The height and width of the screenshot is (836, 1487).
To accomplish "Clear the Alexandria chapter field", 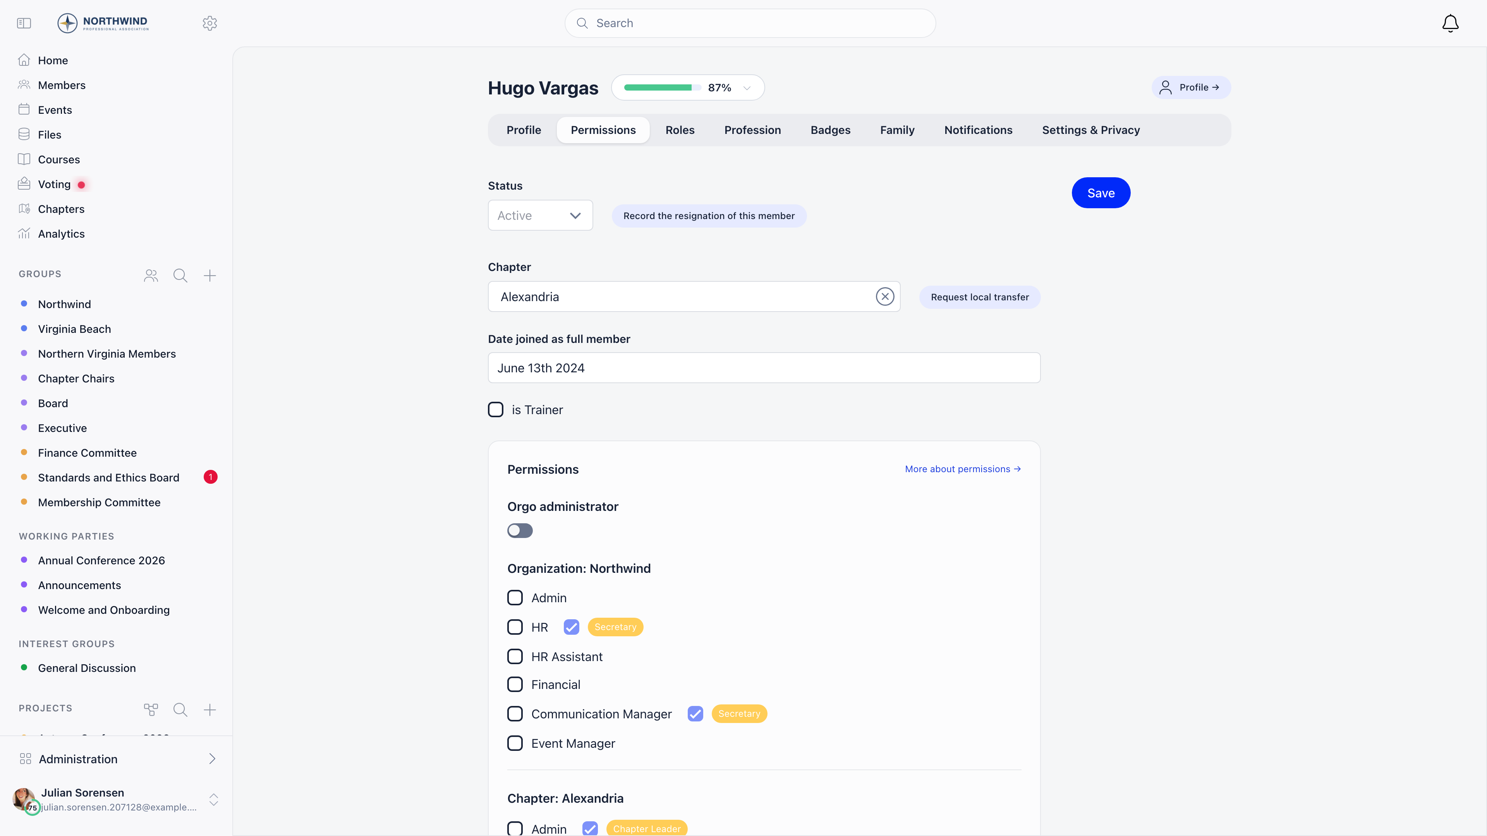I will [x=885, y=296].
